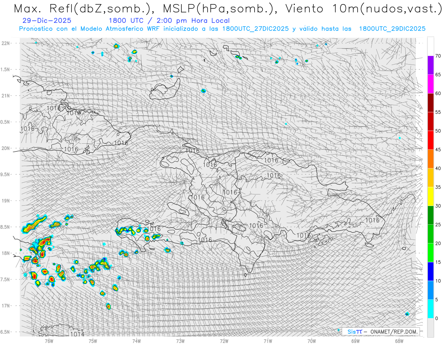
Task: Click the legend value '65'
Action: (x=438, y=75)
